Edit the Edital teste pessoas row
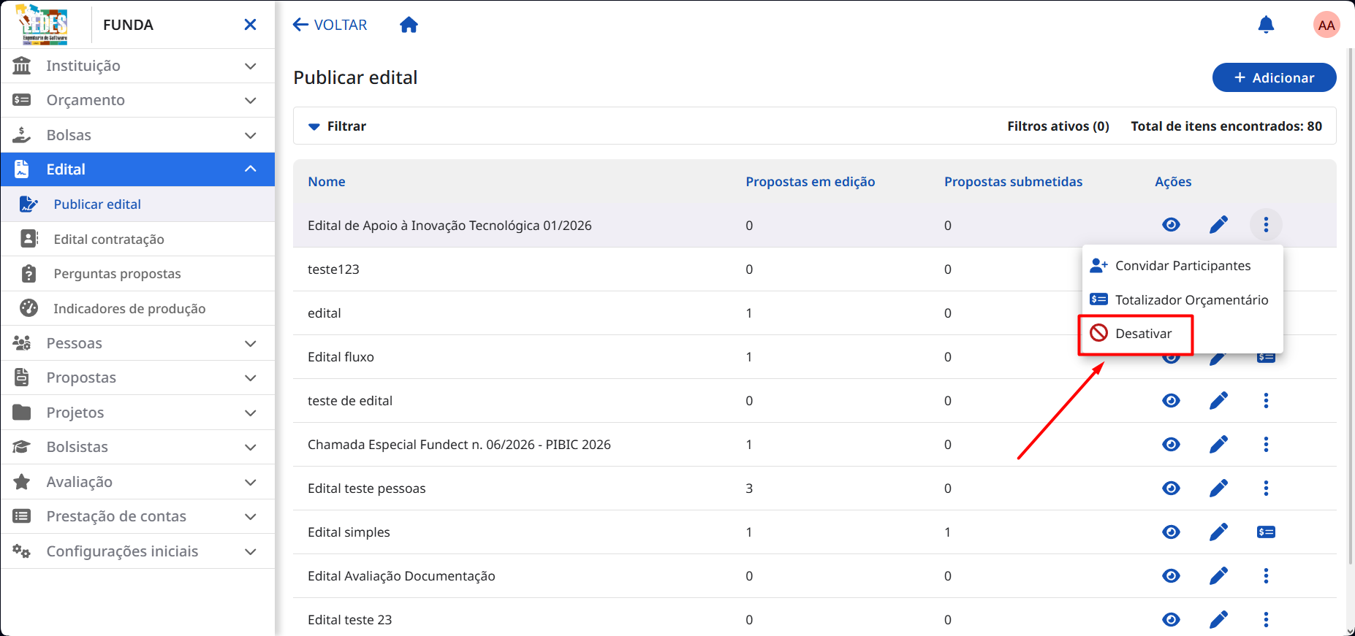 (x=1218, y=488)
